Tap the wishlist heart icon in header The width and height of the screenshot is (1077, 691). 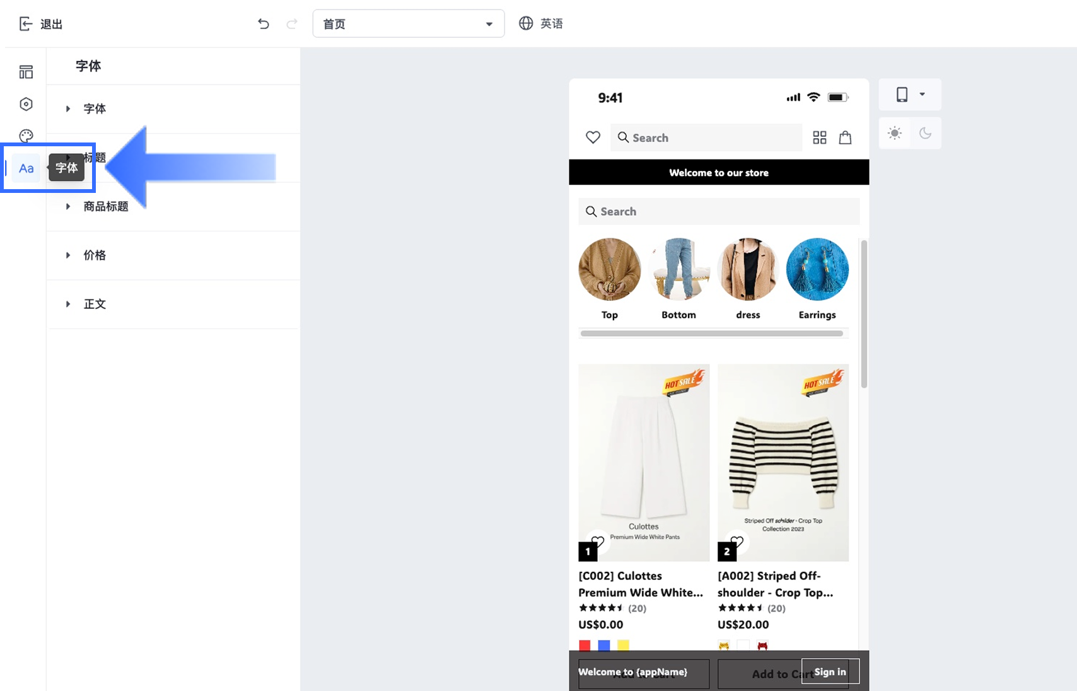pos(593,137)
